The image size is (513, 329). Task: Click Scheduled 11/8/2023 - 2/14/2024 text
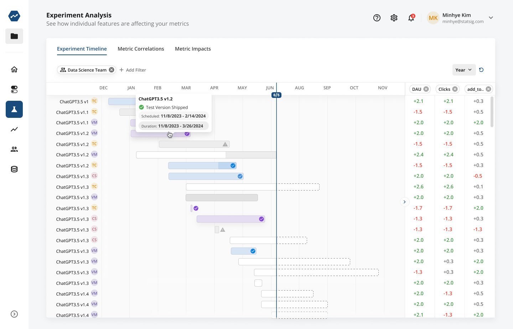click(173, 116)
